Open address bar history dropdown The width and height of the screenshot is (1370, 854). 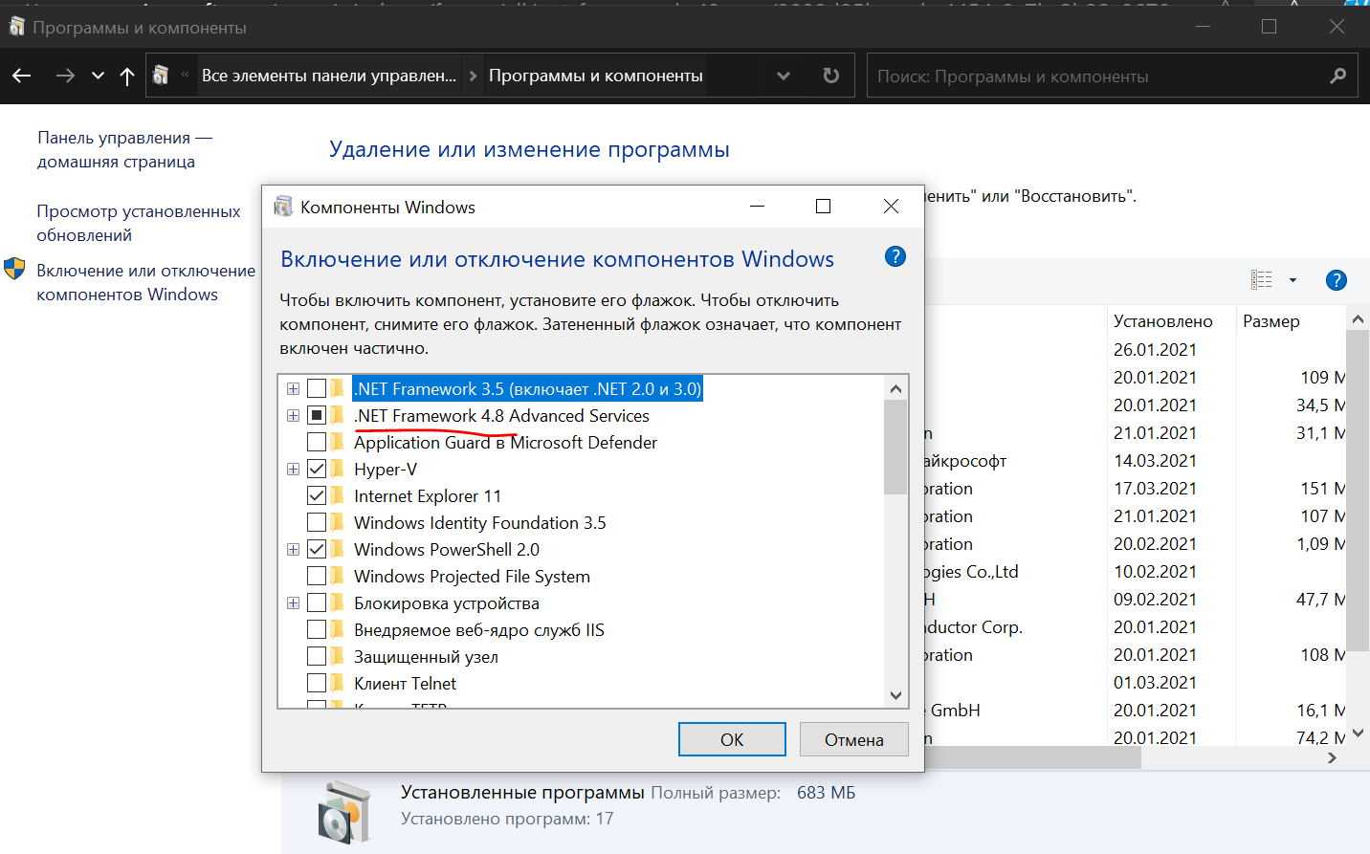click(784, 76)
